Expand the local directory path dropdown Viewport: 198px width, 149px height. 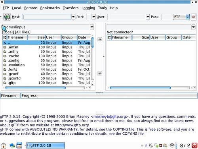pos(92,27)
